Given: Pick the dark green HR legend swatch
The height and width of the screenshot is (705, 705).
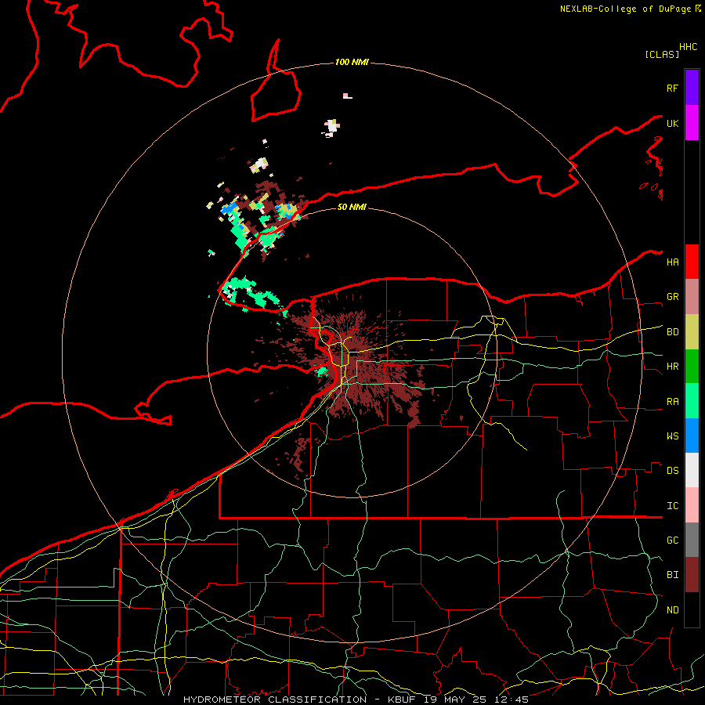Looking at the screenshot, I should [692, 367].
